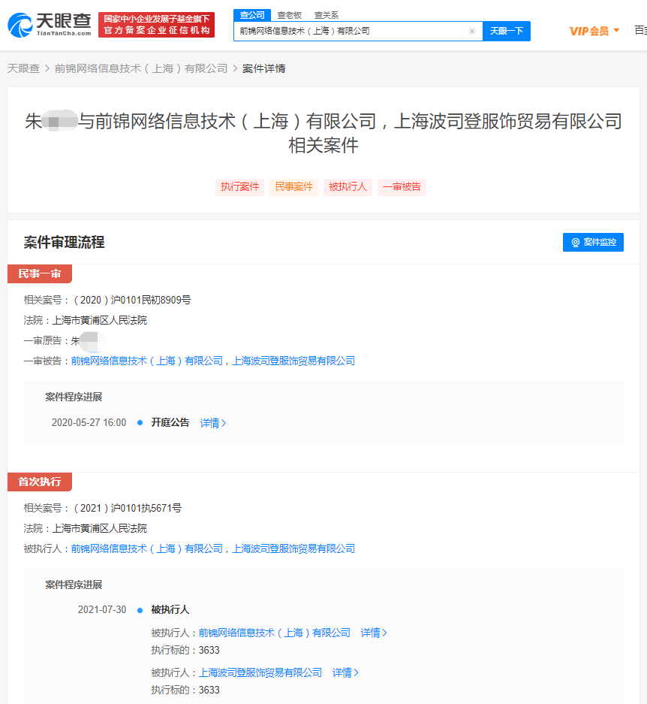Screen dimensions: 647x704
Task: Select 执行标的：3633 under 前锦网络
Action: tap(185, 650)
